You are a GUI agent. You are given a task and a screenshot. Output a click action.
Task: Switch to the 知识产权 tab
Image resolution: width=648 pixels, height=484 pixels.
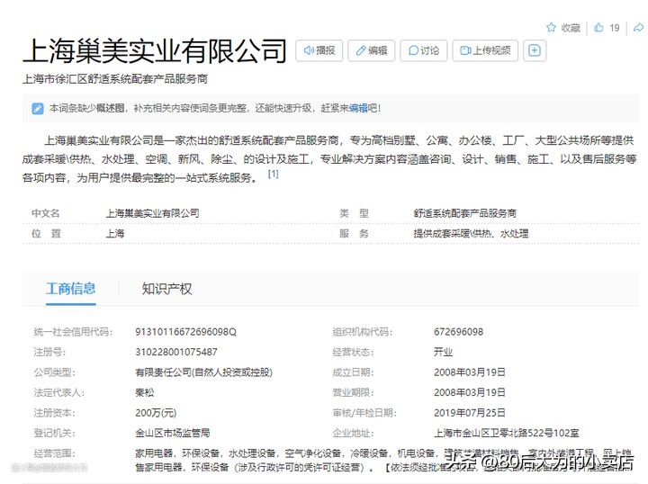coord(167,289)
